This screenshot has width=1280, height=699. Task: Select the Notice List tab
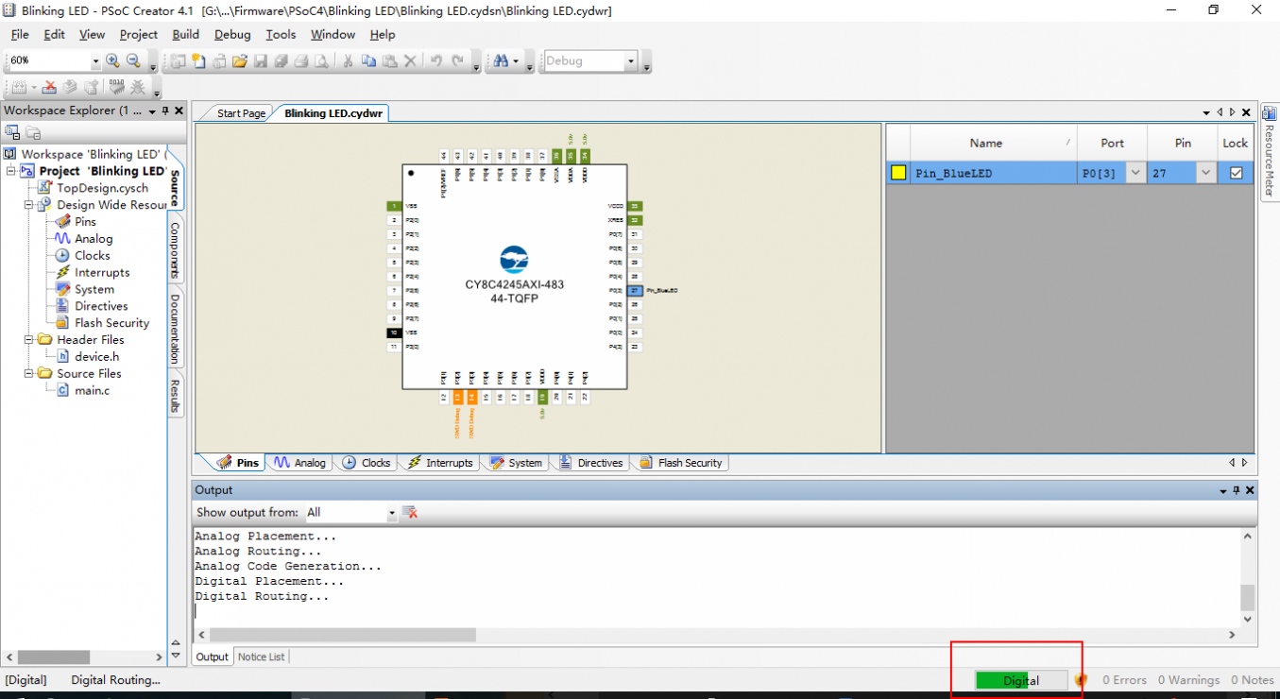pos(262,656)
